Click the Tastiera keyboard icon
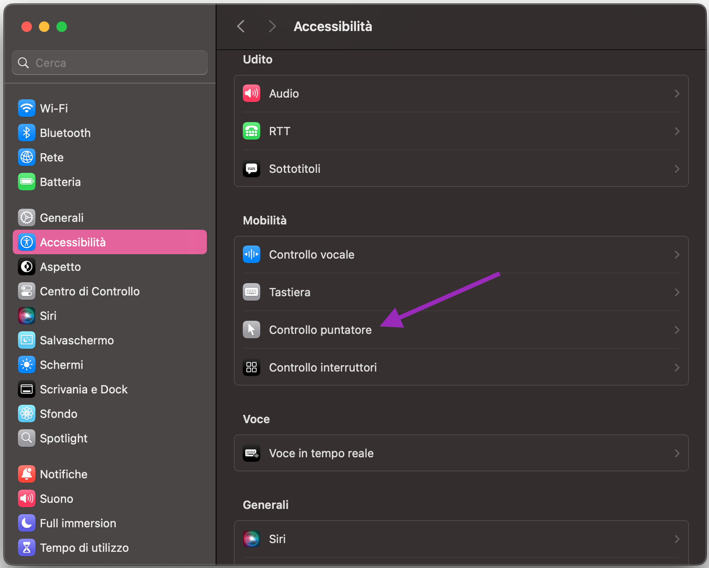The width and height of the screenshot is (709, 568). (x=251, y=292)
